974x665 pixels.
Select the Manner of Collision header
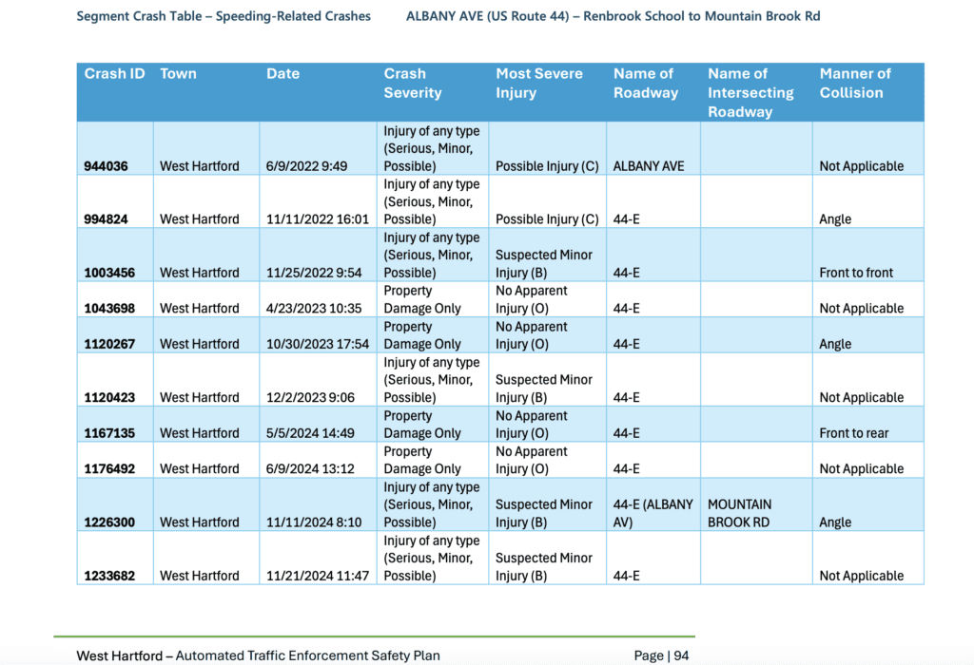point(854,84)
